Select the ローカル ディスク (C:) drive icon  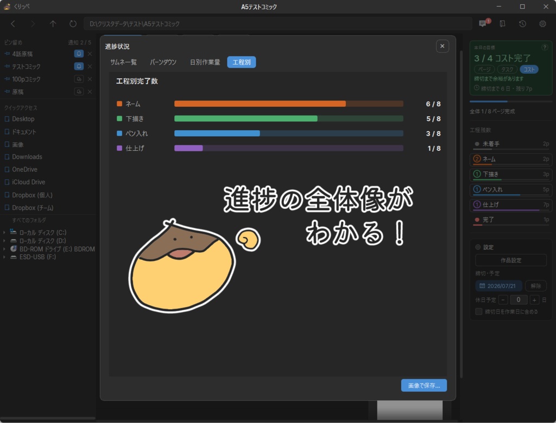coord(14,232)
